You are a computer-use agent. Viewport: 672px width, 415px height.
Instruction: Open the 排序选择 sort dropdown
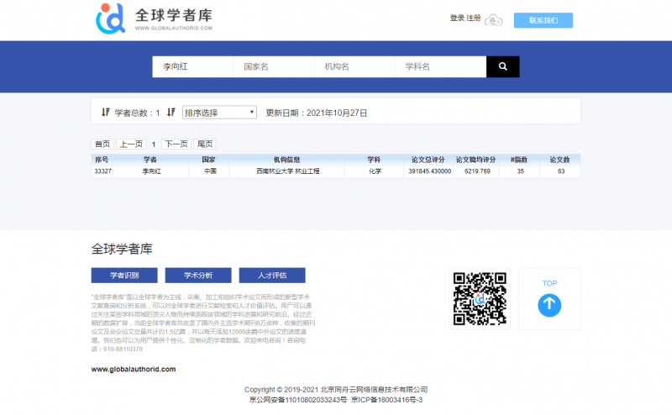click(219, 112)
